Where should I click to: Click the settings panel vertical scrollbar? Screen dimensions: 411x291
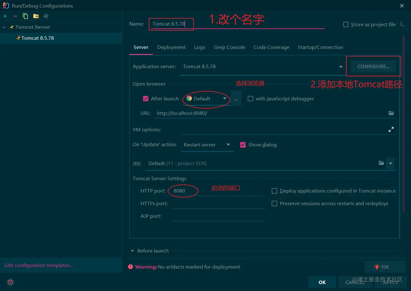point(404,124)
